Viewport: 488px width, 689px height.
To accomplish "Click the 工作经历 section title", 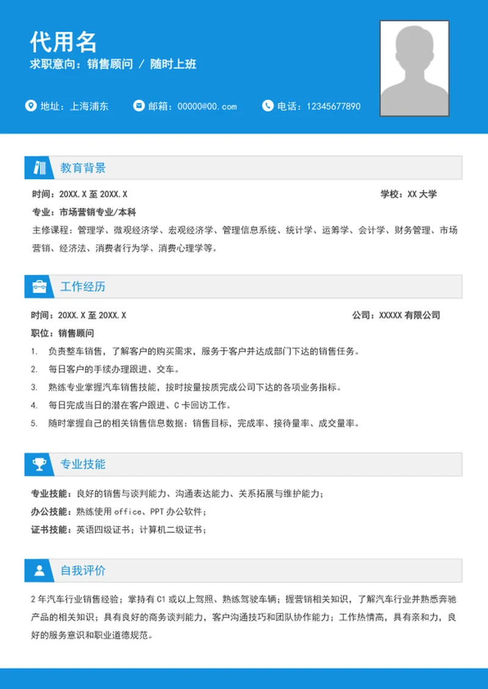I will (x=83, y=287).
